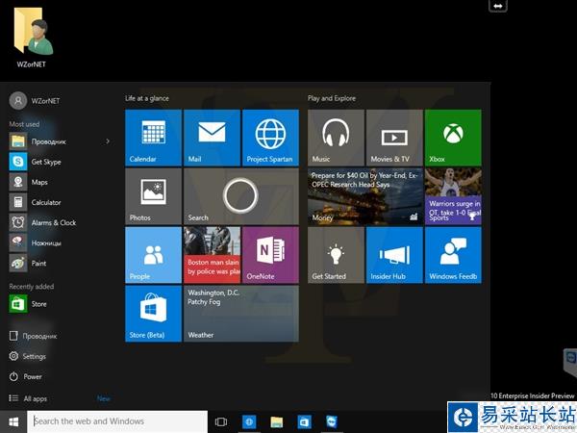This screenshot has width=577, height=433.
Task: Launch Project Spartan browser tile
Action: (x=270, y=138)
